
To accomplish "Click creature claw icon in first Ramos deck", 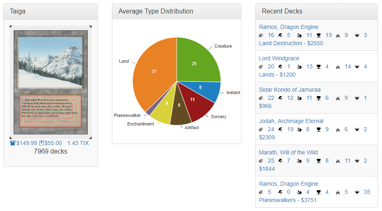I will pos(261,35).
